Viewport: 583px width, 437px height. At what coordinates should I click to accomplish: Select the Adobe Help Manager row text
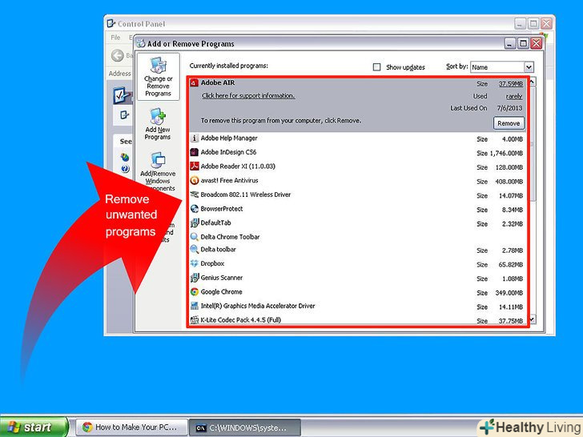229,138
